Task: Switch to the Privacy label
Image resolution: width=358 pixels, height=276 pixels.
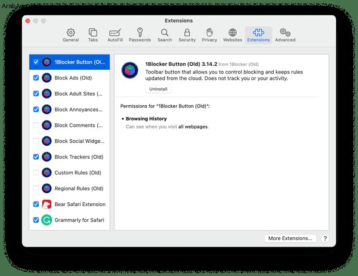Action: click(x=210, y=40)
